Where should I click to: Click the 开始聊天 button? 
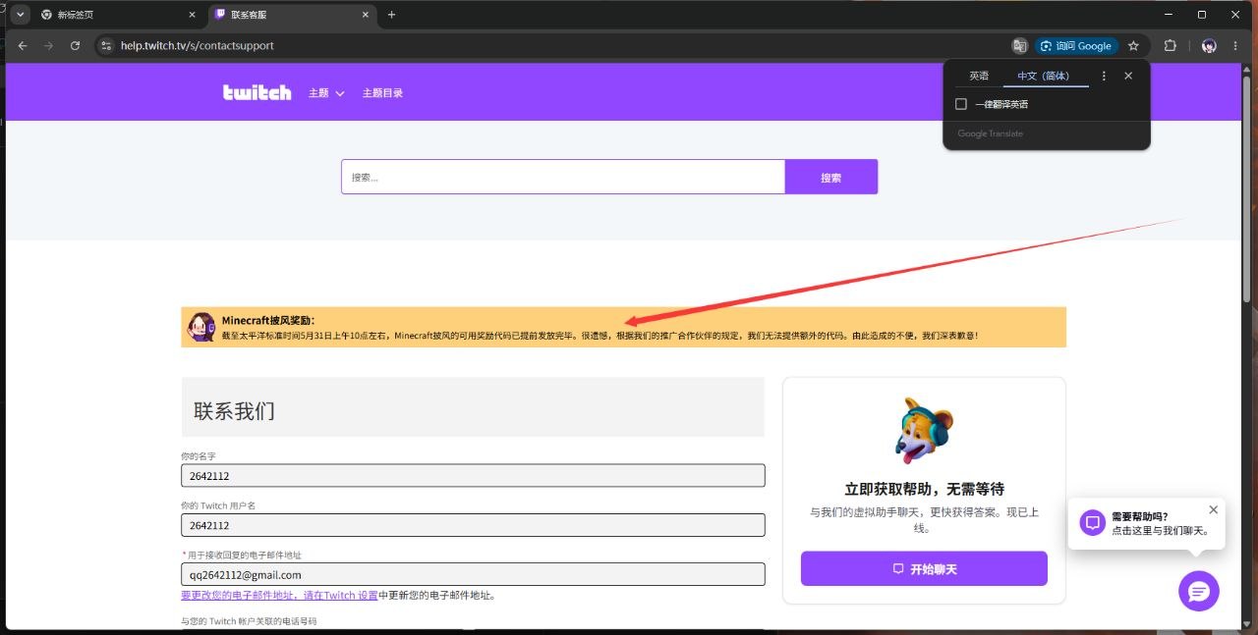pyautogui.click(x=924, y=568)
